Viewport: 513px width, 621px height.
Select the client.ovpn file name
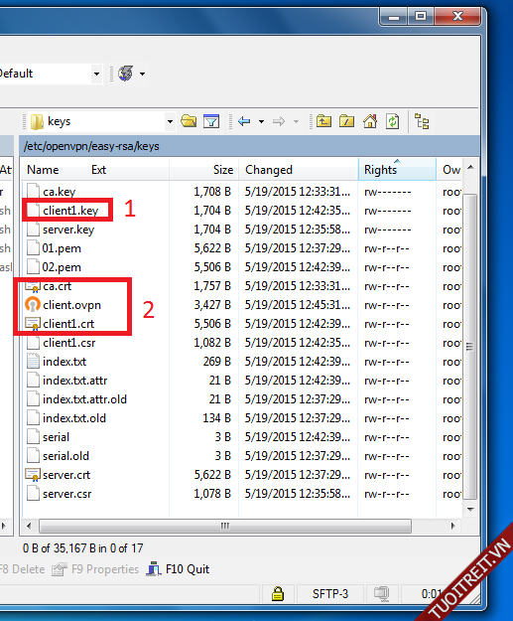click(72, 305)
